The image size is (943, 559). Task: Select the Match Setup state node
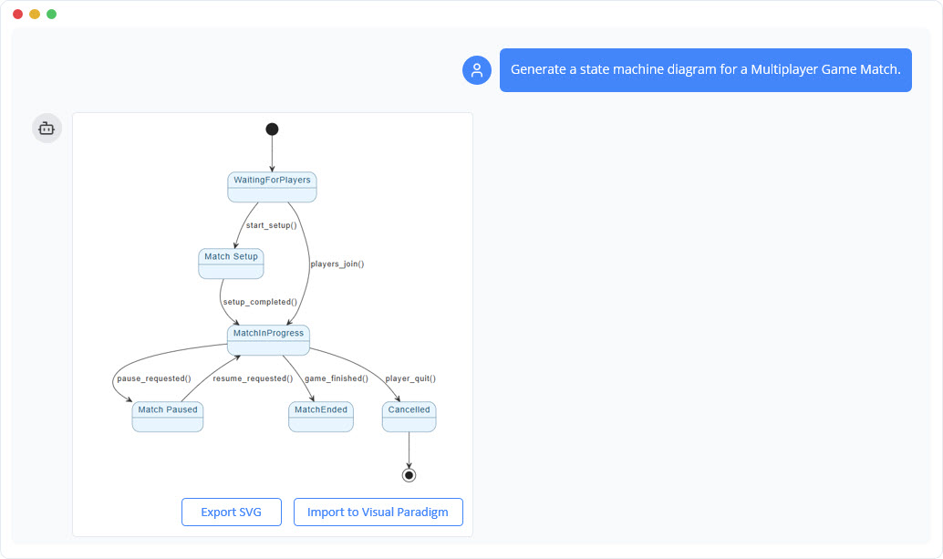click(231, 262)
